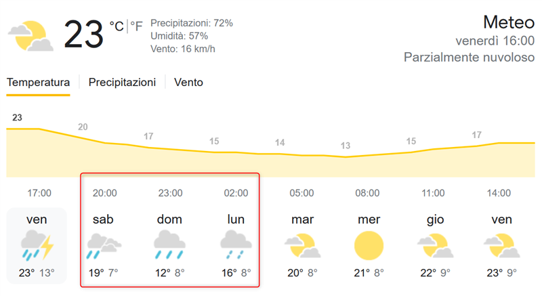
Task: Click the last ven partly cloudy icon
Action: coord(501,246)
